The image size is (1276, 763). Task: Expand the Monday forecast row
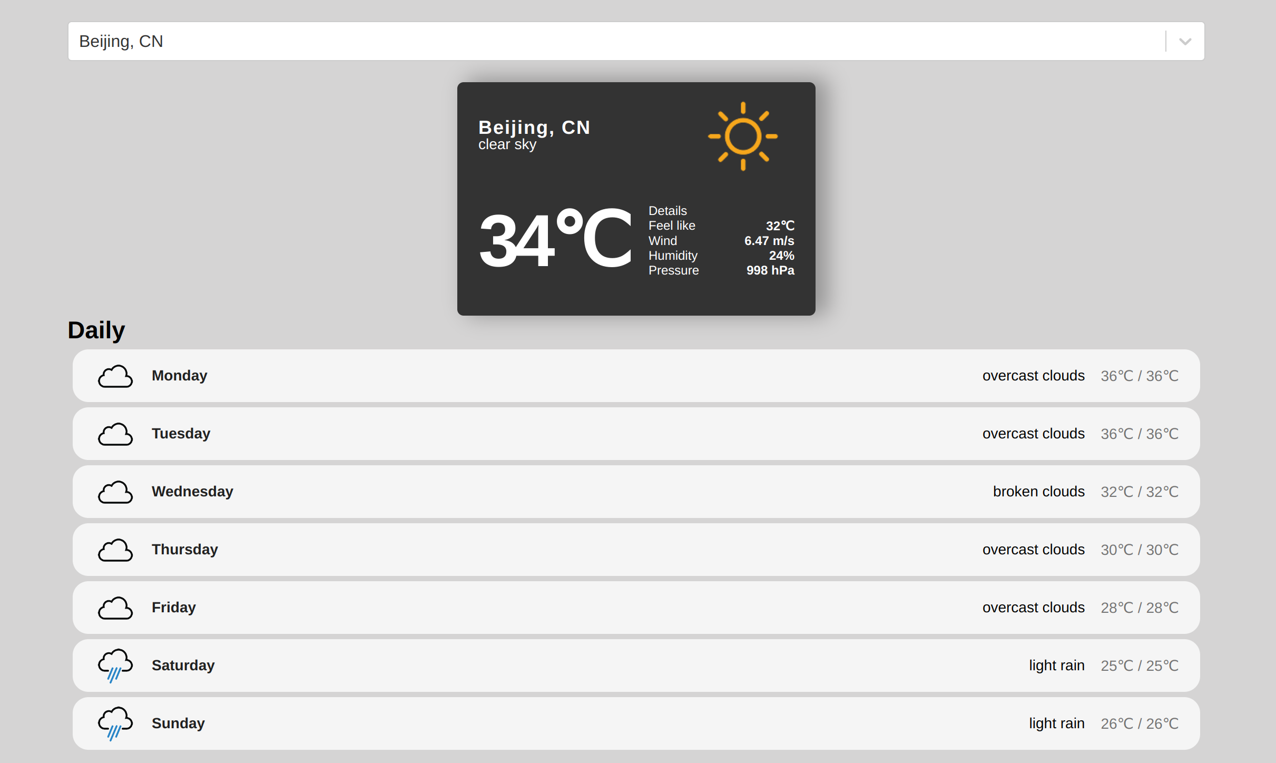[x=580, y=376]
